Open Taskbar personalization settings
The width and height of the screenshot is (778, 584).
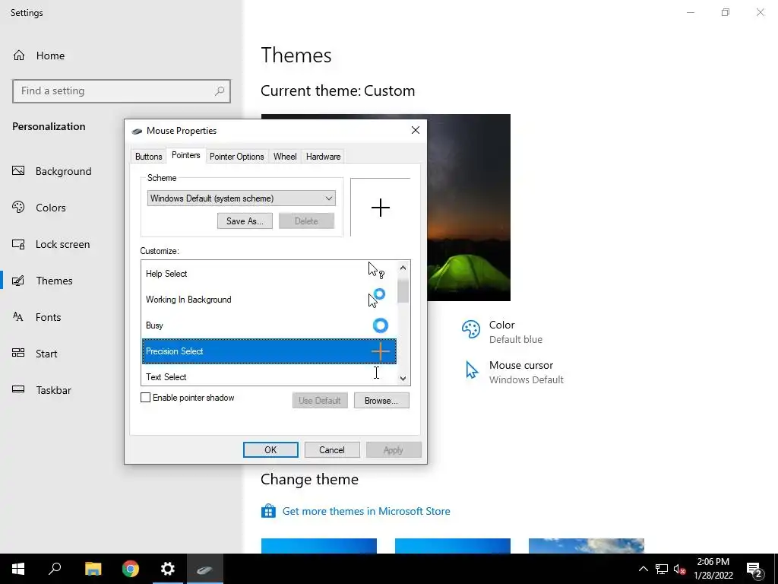pos(42,390)
